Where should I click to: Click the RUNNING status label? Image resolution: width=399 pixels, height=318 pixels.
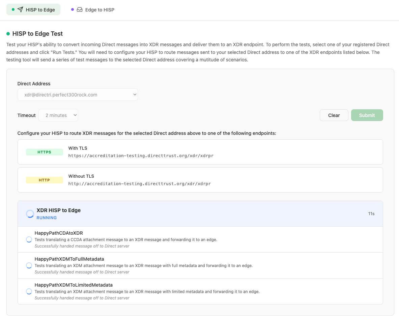47,218
